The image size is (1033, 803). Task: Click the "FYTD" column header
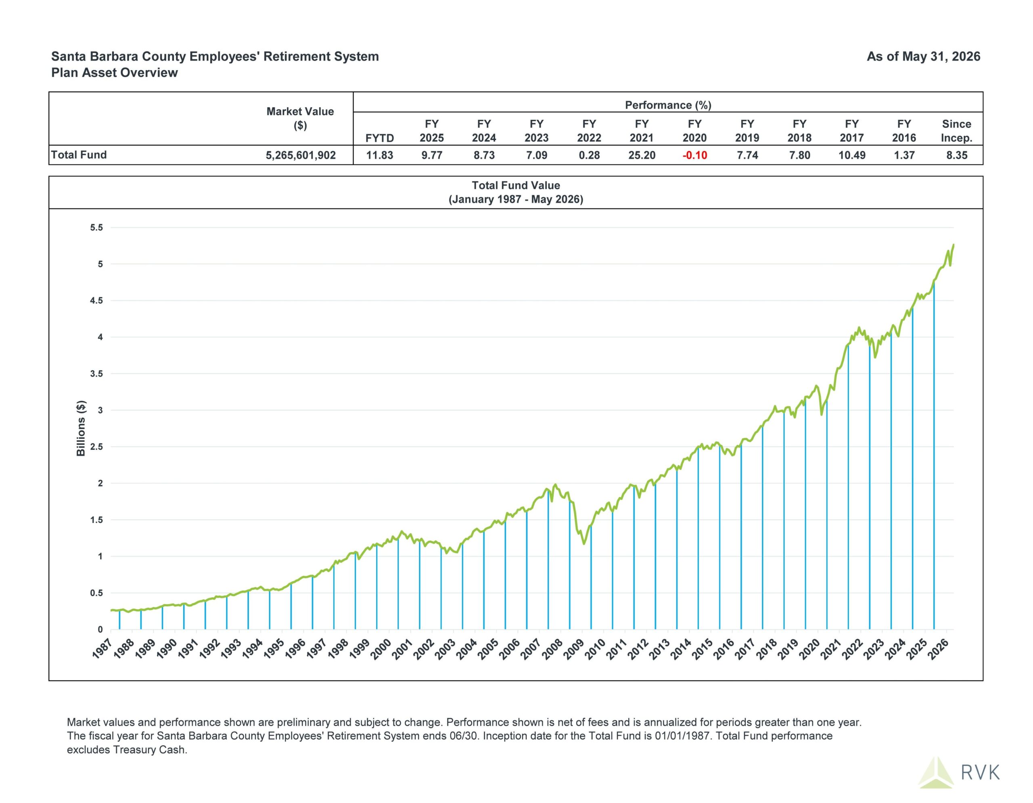[x=379, y=138]
